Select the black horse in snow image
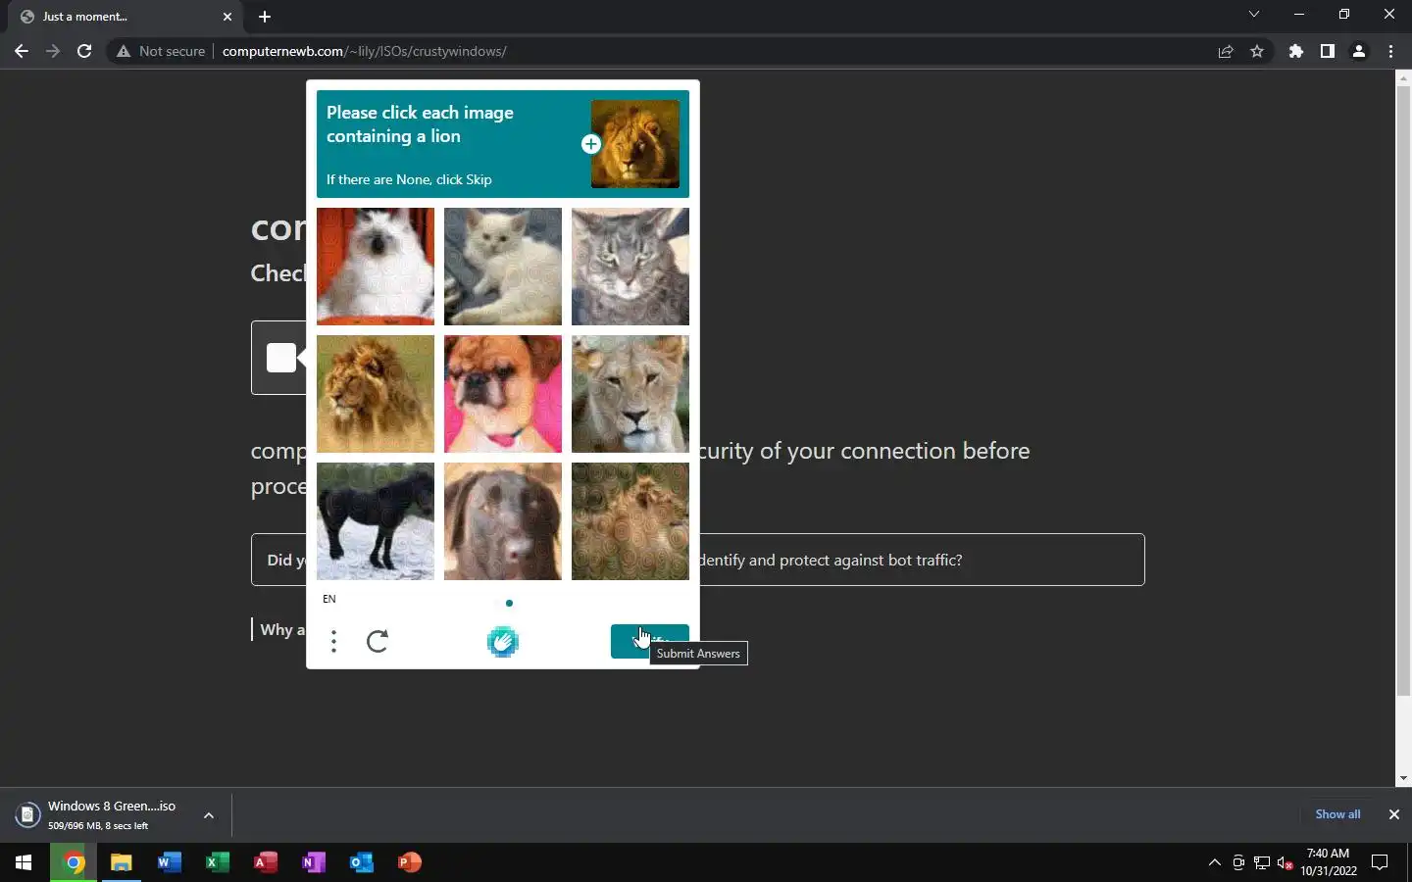Viewport: 1412px width, 882px height. click(x=376, y=521)
